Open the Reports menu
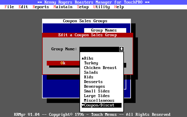 click(x=41, y=7)
